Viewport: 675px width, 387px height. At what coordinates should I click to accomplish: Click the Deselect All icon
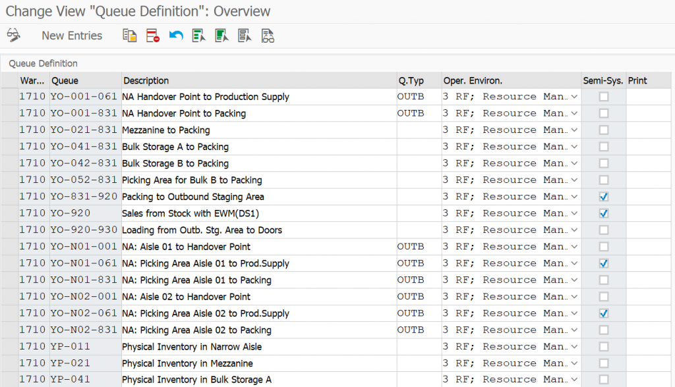[x=245, y=36]
